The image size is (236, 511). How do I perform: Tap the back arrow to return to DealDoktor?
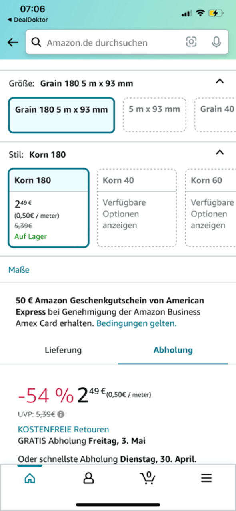13,42
